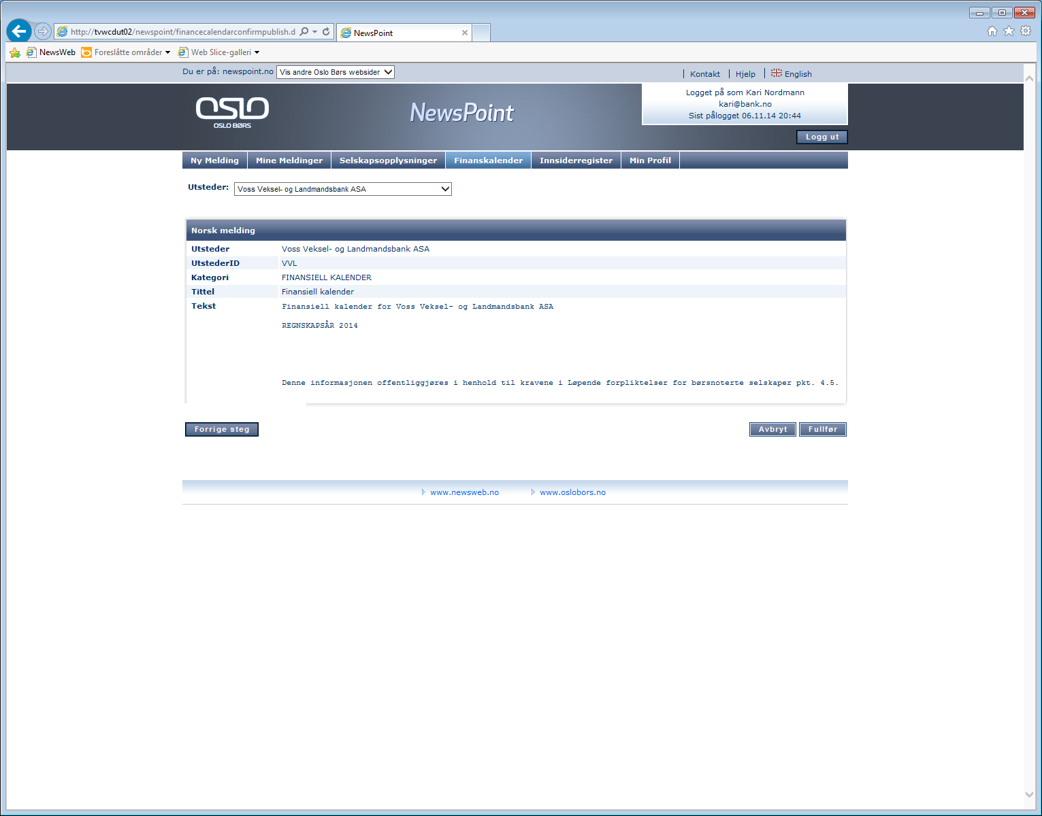1042x816 pixels.
Task: Click the Oslo Børs logo
Action: pos(233,112)
